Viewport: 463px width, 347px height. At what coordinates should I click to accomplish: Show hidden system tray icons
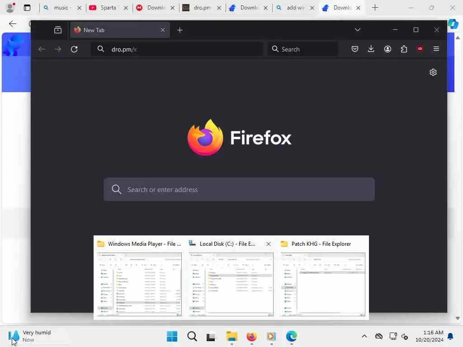coord(364,336)
